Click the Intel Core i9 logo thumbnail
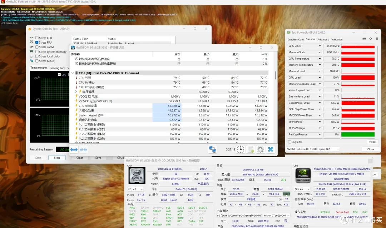This screenshot has width=386, height=228. click(x=137, y=175)
